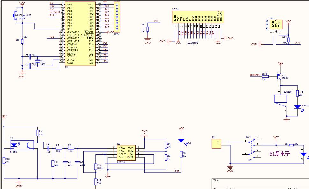This screenshot has height=189, width=309.
Task: Select resistor R1 10K symbol
Action: (22, 41)
